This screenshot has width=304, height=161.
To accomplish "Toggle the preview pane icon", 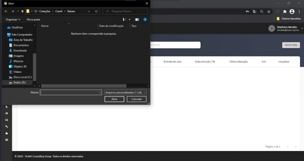I will coord(137,19).
